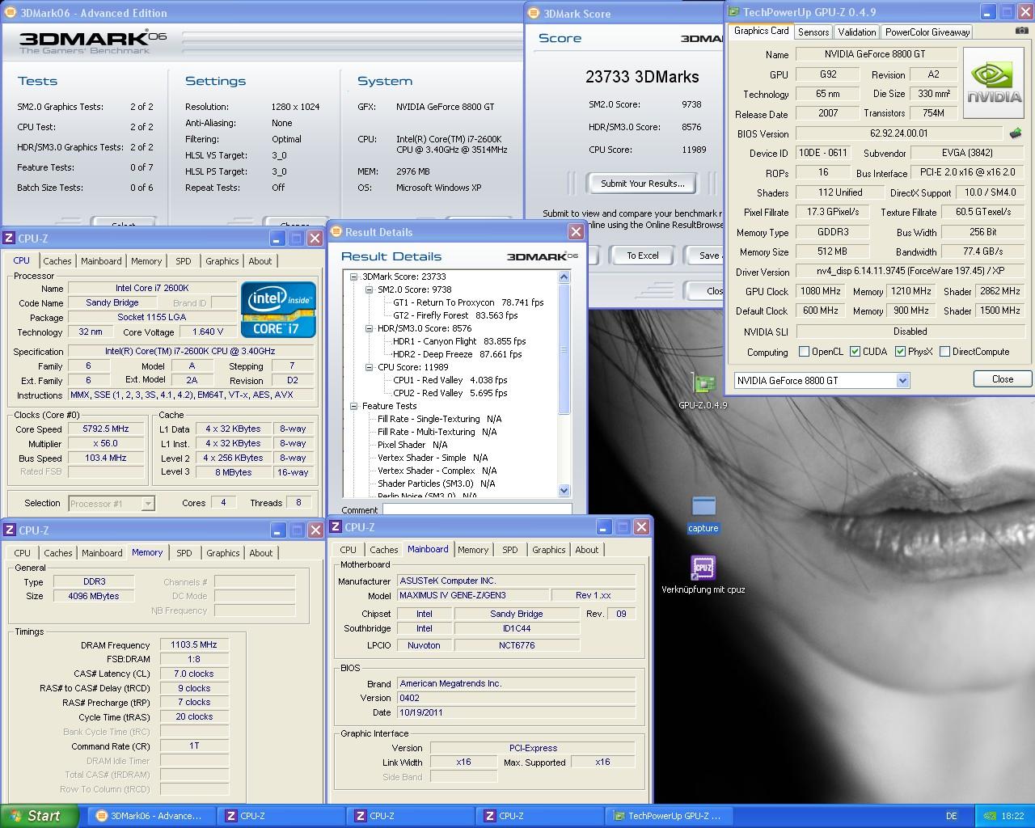
Task: Click the 23733 3DMarks score text
Action: [x=642, y=77]
